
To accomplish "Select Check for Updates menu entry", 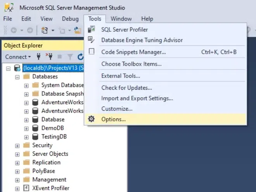I will (x=126, y=88).
